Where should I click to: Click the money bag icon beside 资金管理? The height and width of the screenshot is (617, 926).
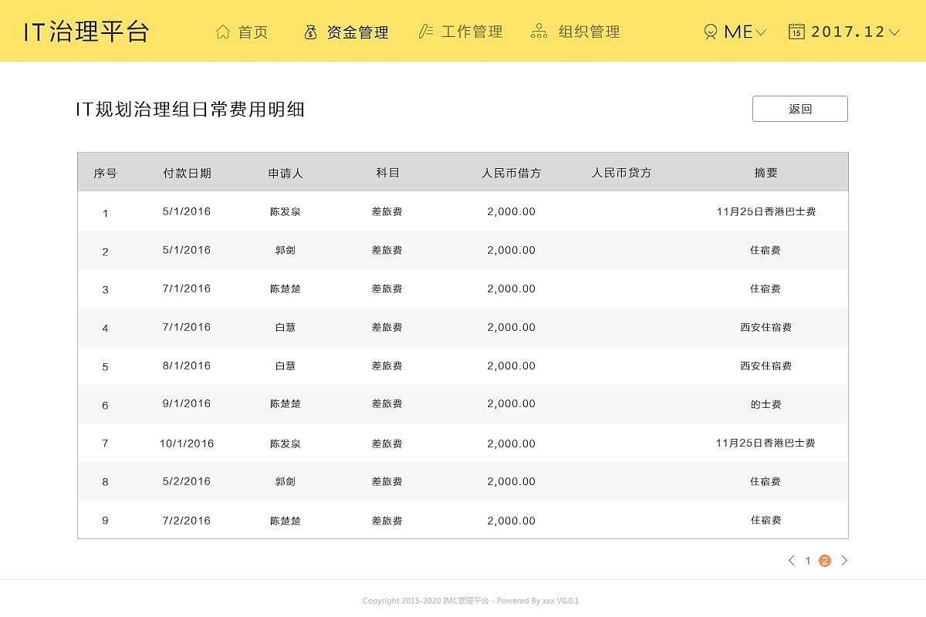(x=310, y=32)
